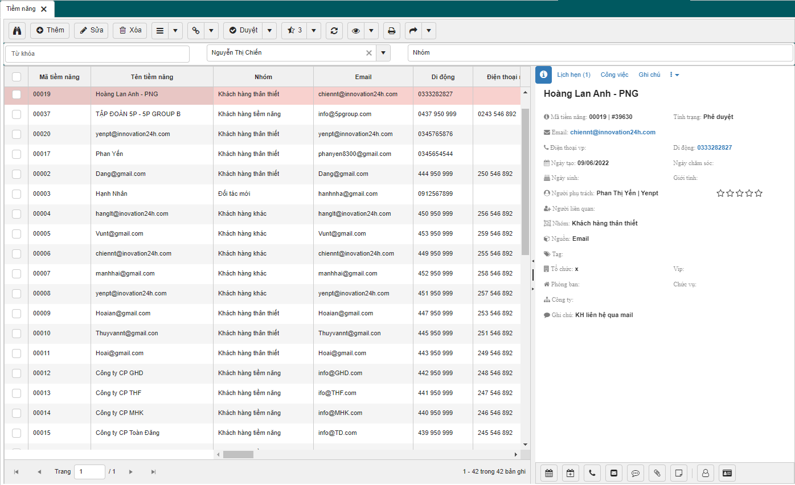Open the Nguyễn Thị Chiến combo box arrow
Viewport: 795px width, 485px height.
point(383,53)
